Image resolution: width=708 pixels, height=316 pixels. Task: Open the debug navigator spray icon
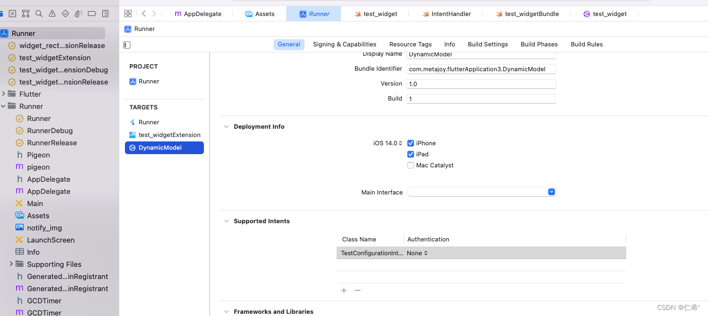point(78,13)
